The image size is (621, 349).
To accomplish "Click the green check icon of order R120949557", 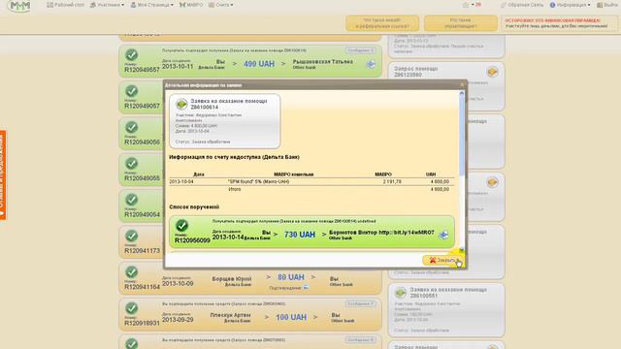I will [x=132, y=55].
